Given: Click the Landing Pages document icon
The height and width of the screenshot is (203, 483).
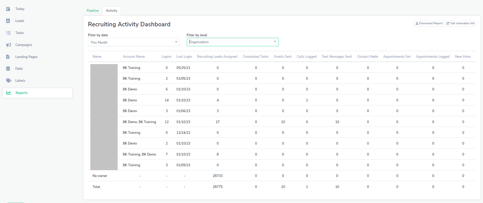Looking at the screenshot, I should click(x=8, y=57).
